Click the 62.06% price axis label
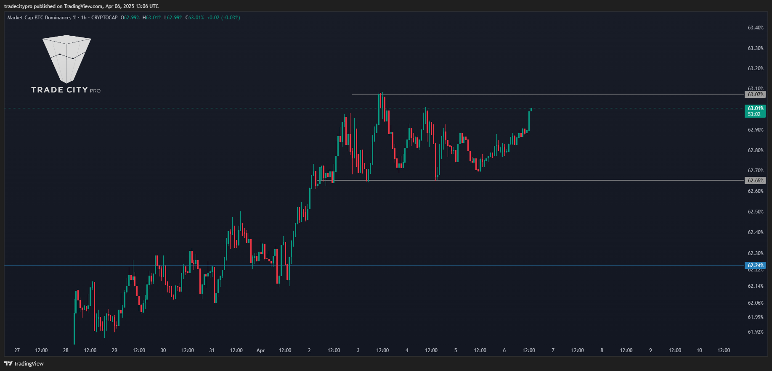 [756, 303]
